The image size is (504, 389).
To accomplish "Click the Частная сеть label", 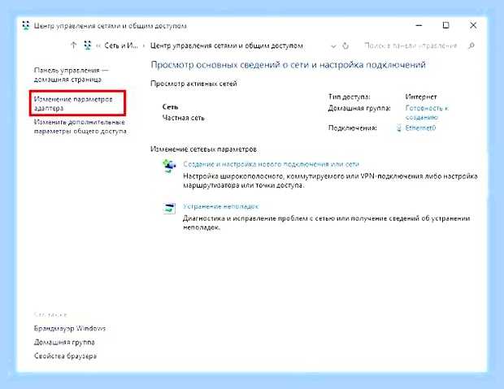I will point(183,118).
